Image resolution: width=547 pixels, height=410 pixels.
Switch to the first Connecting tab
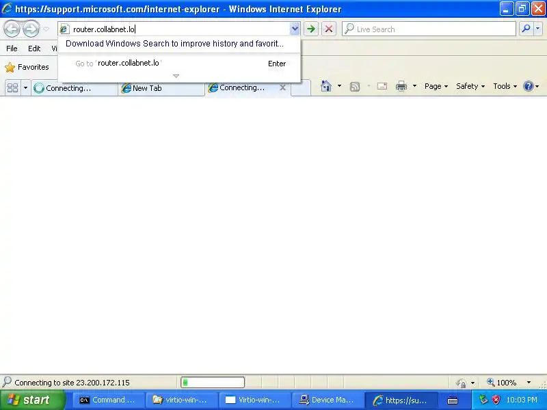point(74,88)
